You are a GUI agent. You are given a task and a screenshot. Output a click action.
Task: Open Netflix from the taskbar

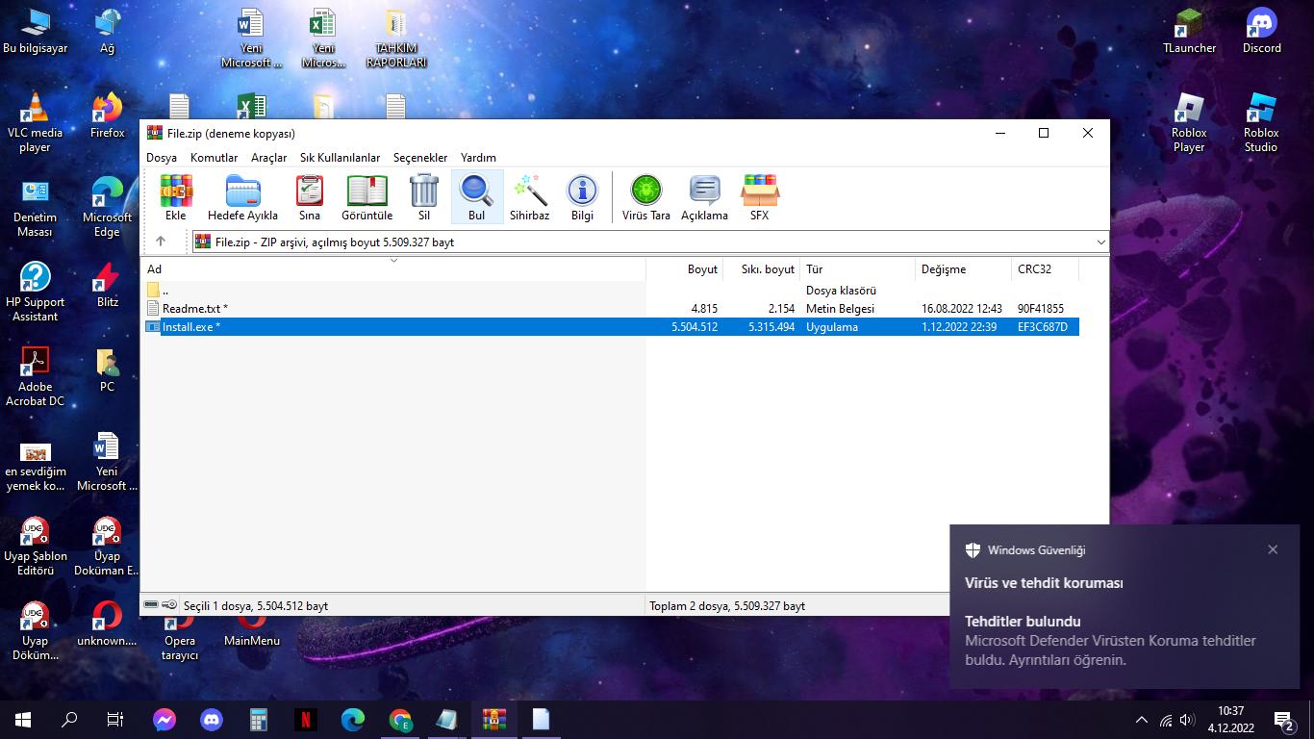(305, 720)
